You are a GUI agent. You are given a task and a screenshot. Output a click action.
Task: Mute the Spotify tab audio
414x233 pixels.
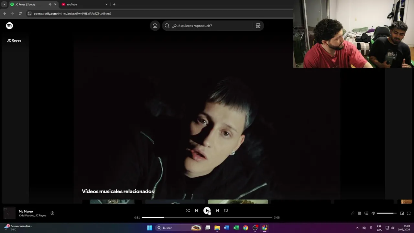50,5
